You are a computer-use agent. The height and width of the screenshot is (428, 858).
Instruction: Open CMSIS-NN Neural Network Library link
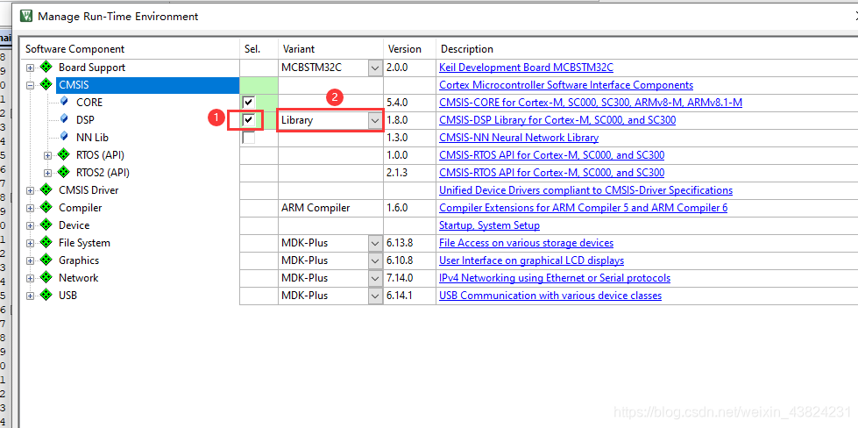tap(519, 138)
